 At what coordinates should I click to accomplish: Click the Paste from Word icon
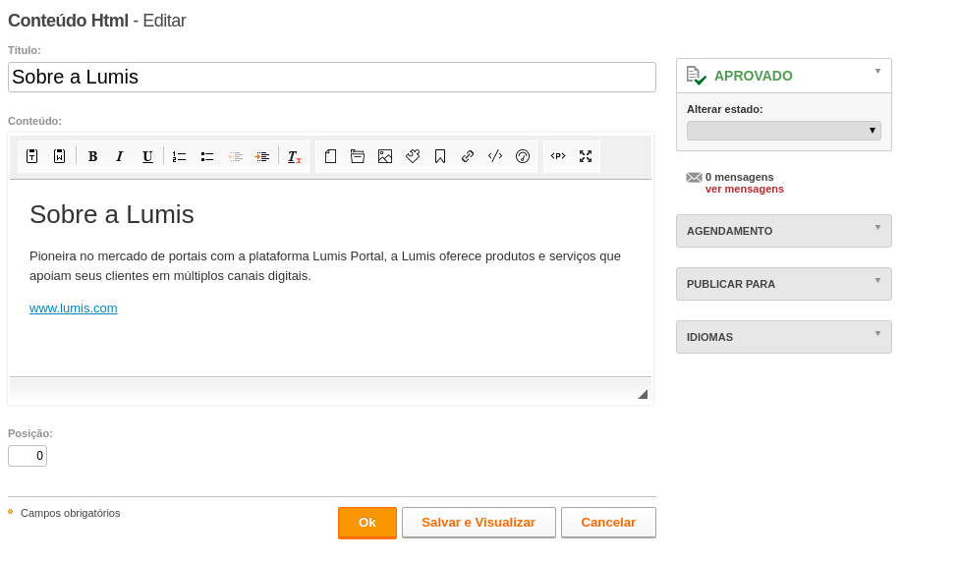click(x=59, y=156)
